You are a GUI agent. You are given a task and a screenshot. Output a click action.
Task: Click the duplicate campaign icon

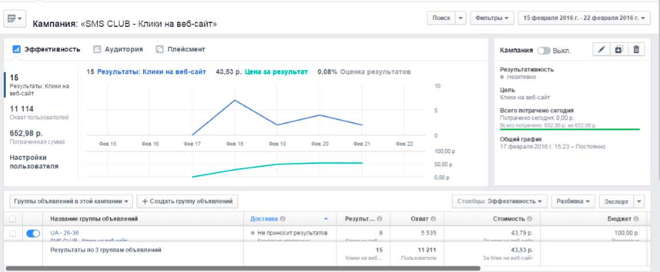(619, 49)
